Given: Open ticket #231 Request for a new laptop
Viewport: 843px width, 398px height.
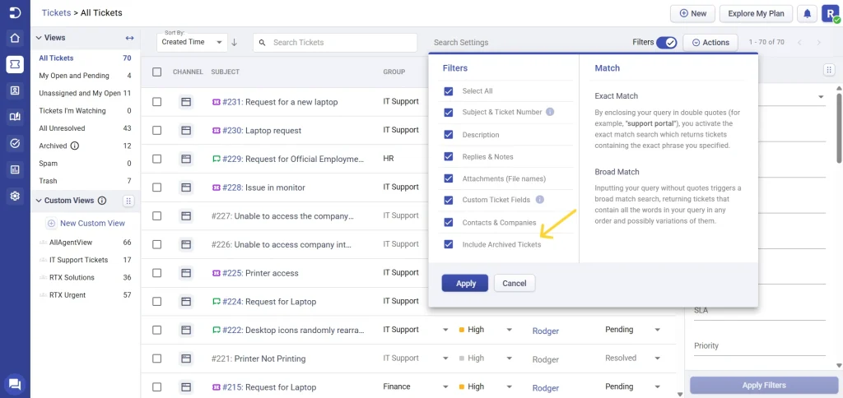Looking at the screenshot, I should coord(280,102).
